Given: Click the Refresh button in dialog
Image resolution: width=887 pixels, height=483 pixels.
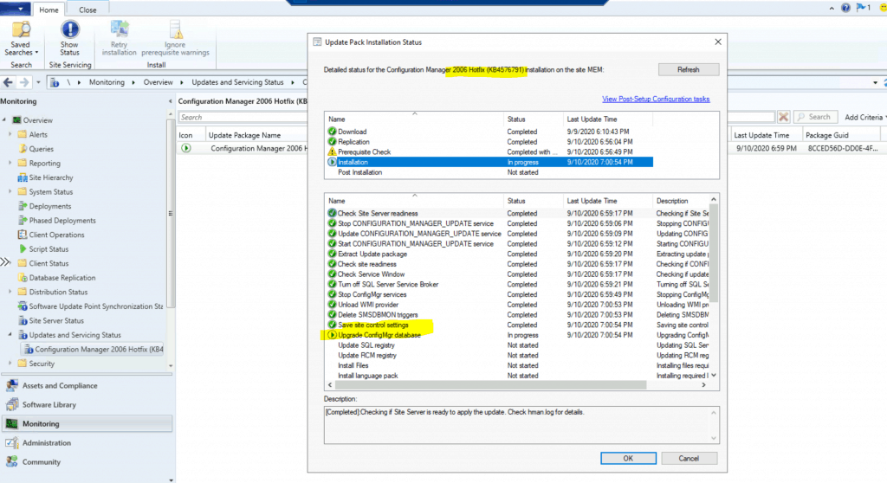Looking at the screenshot, I should [689, 69].
